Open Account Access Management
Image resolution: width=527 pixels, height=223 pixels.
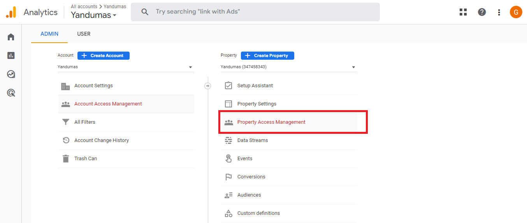[126, 104]
